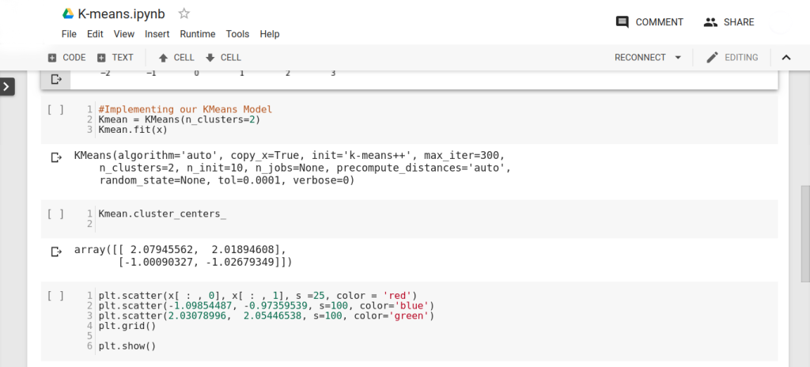Click output icon beside cluster centers array
This screenshot has height=367, width=810.
(56, 252)
